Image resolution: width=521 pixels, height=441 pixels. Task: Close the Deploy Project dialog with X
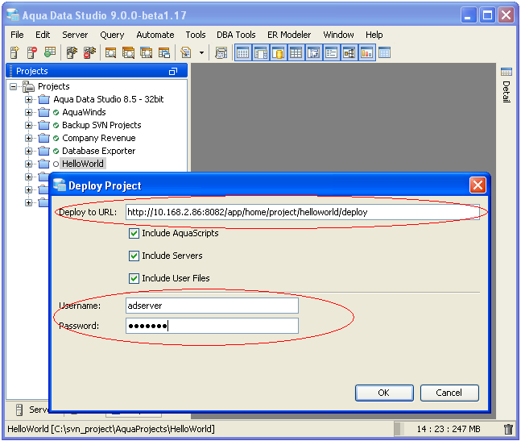[478, 185]
